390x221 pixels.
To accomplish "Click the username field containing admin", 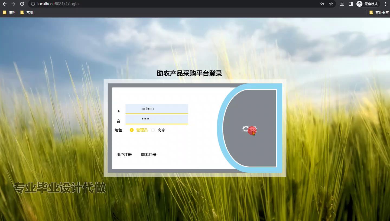I will point(157,109).
